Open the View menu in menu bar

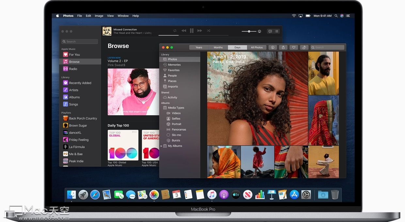tap(111, 16)
